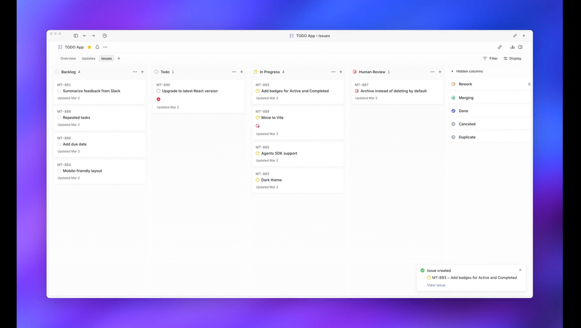
Task: Show the hidden Done column
Action: [490, 111]
